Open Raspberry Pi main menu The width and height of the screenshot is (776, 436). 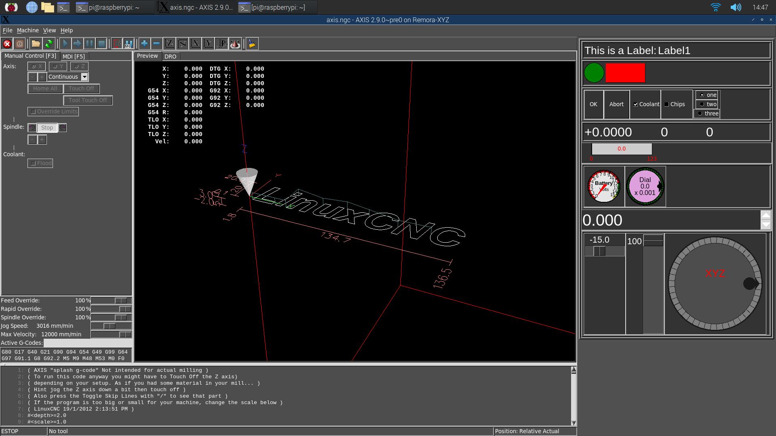pos(11,7)
